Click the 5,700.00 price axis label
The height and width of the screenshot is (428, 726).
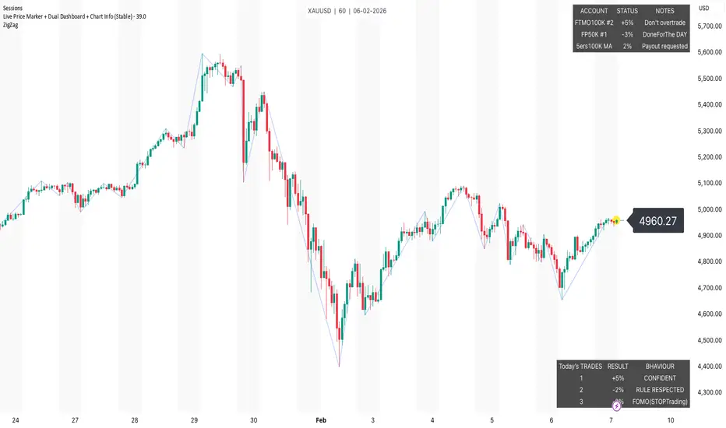707,26
